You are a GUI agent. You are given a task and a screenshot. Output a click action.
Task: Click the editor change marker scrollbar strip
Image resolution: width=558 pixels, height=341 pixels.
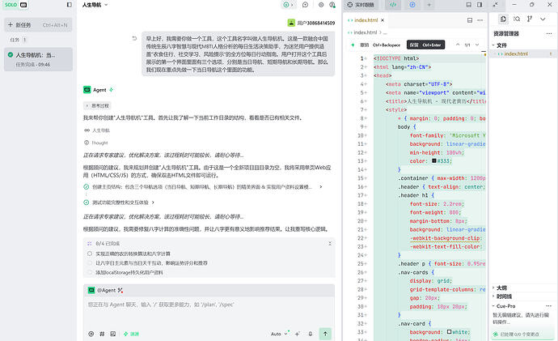(484, 53)
